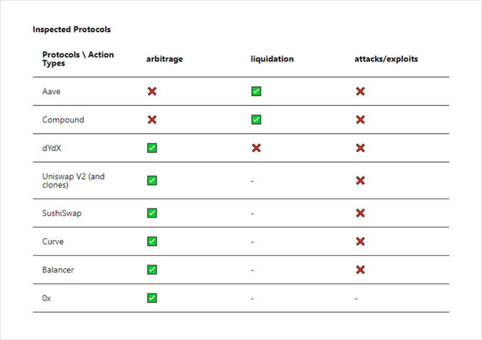The height and width of the screenshot is (340, 482).
Task: Click the Inspected Protocols heading
Action: pyautogui.click(x=72, y=30)
